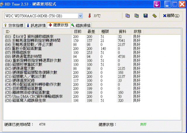
Task: Click data value 2135 in row (0C)
Action: point(122,68)
